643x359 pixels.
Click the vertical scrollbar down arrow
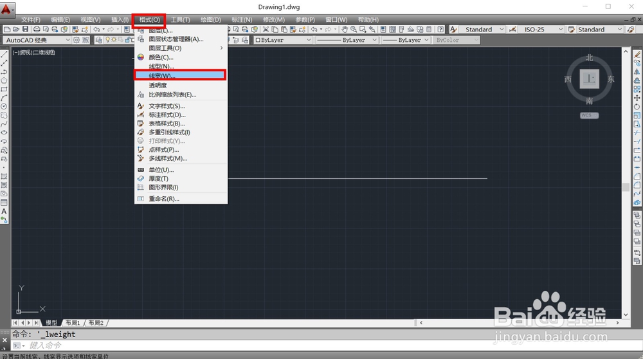[x=626, y=315]
